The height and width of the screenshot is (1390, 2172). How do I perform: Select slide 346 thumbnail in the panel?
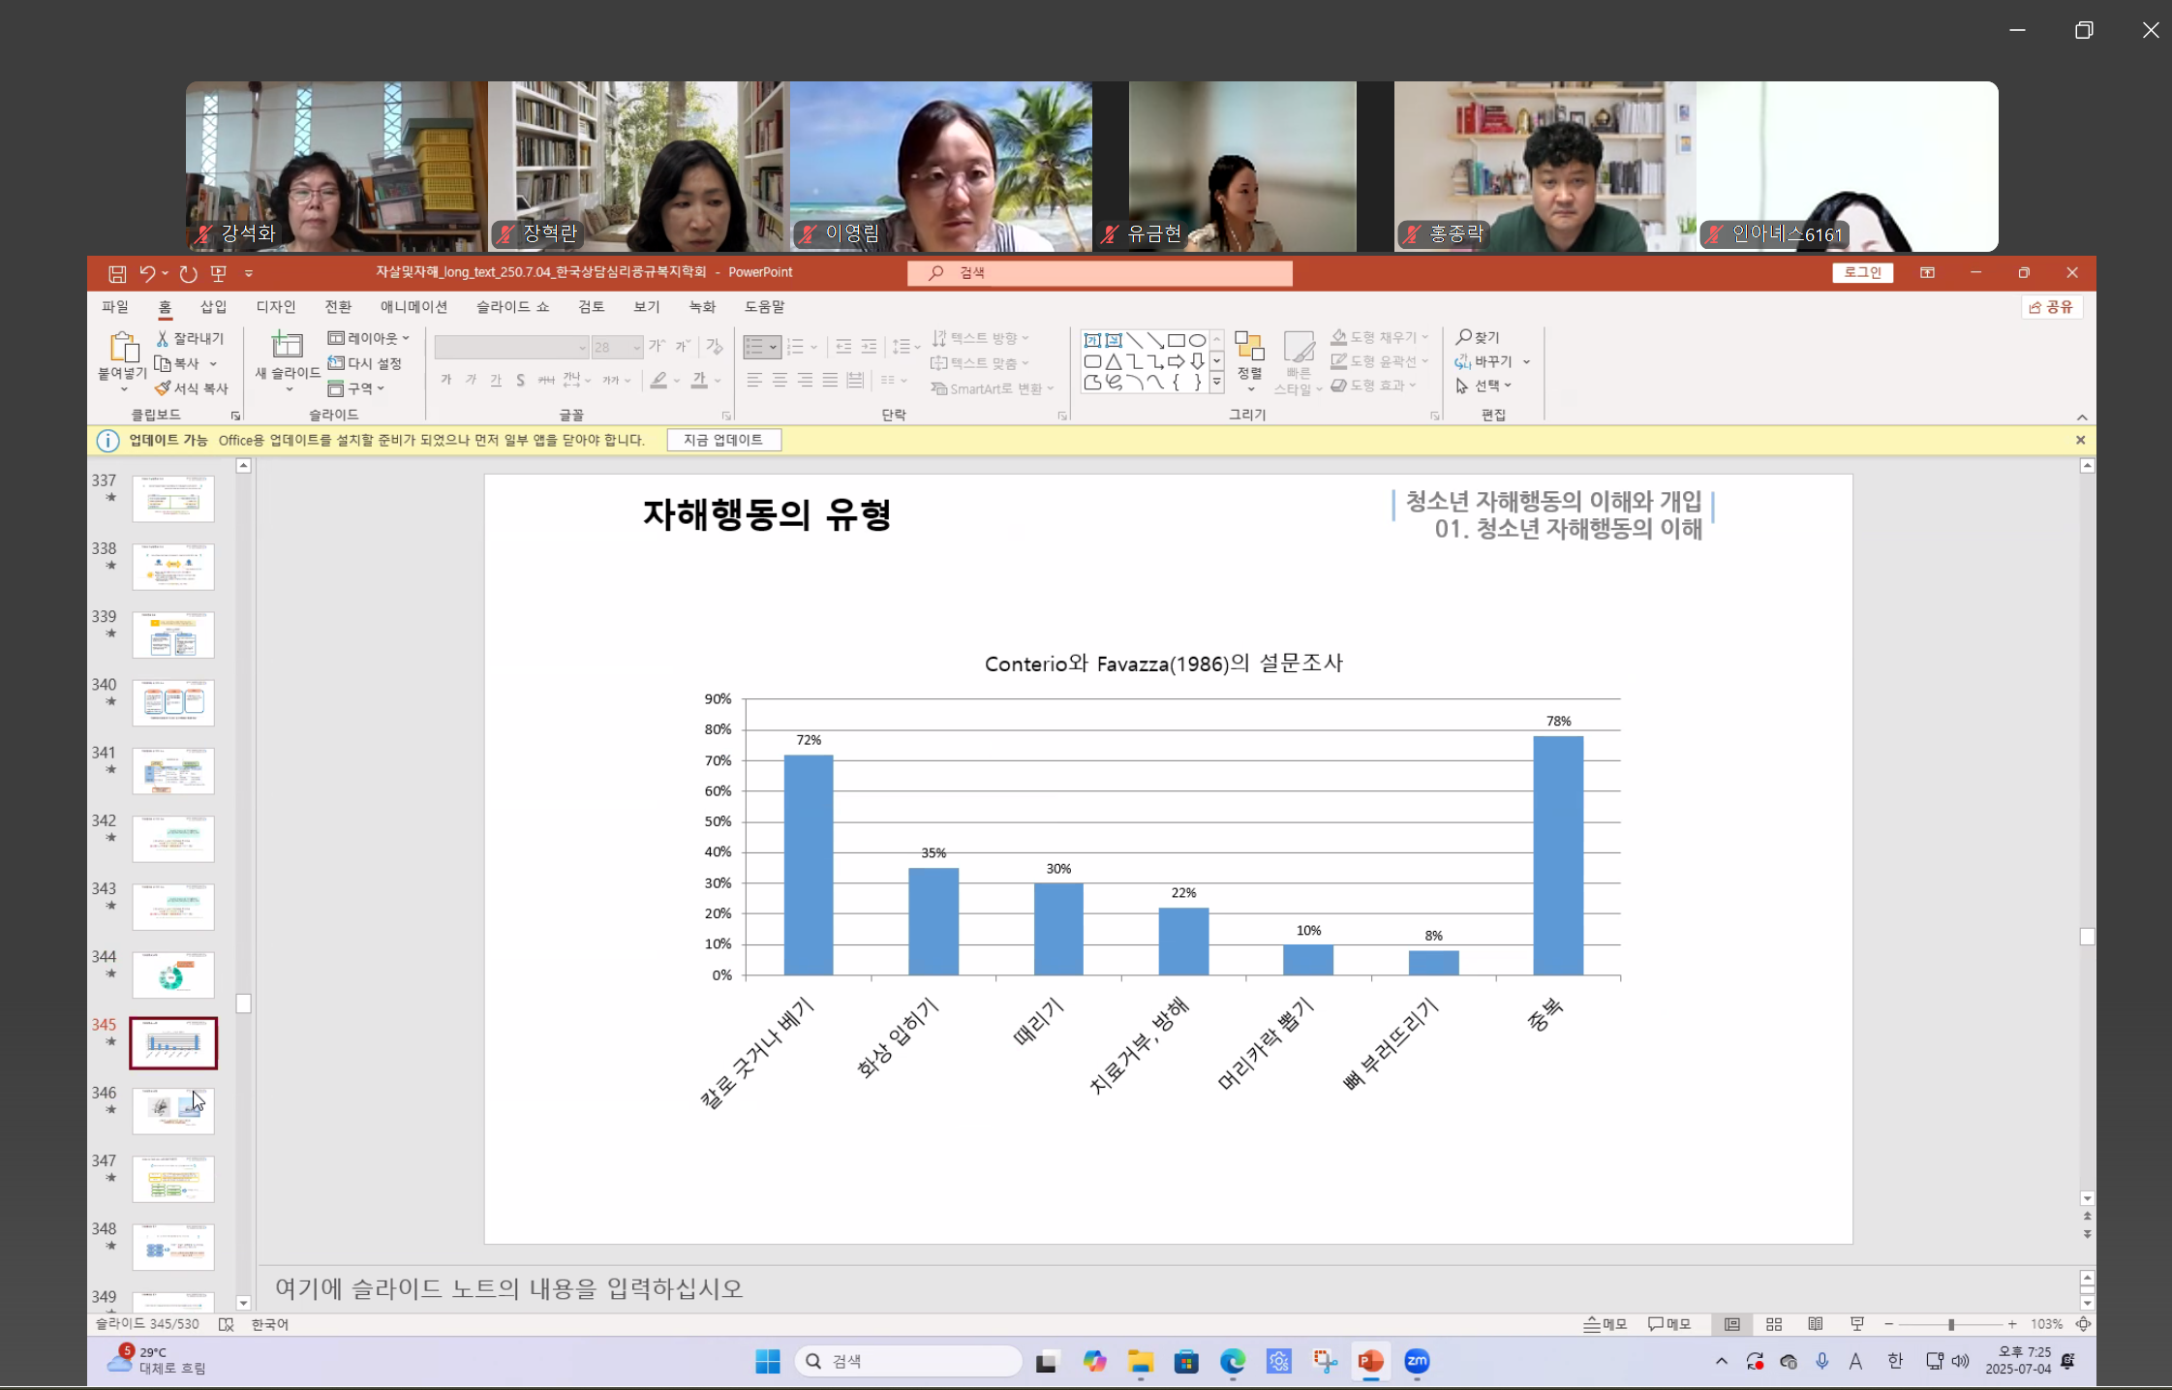pyautogui.click(x=173, y=1111)
